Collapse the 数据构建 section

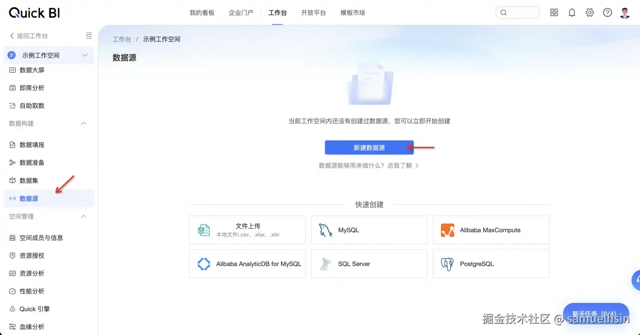click(x=84, y=123)
